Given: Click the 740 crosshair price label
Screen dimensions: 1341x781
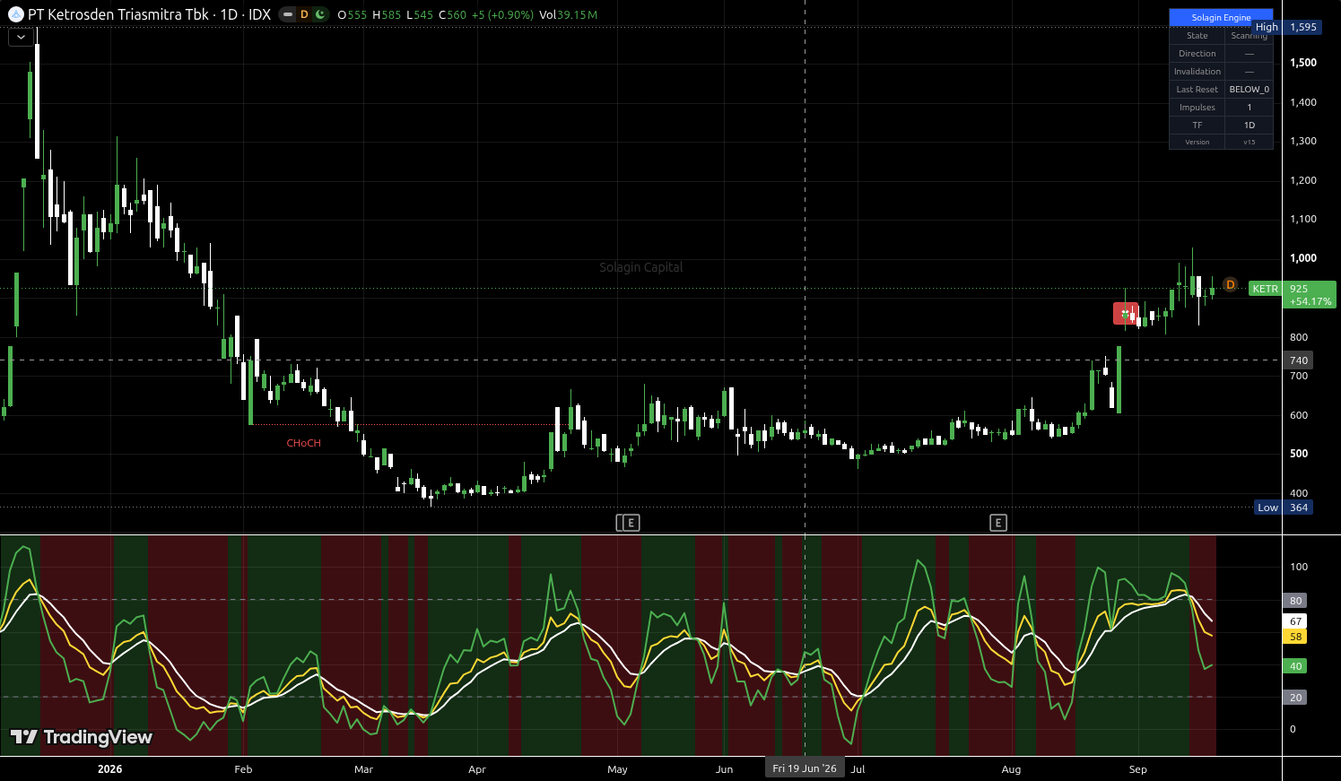Looking at the screenshot, I should [1299, 360].
